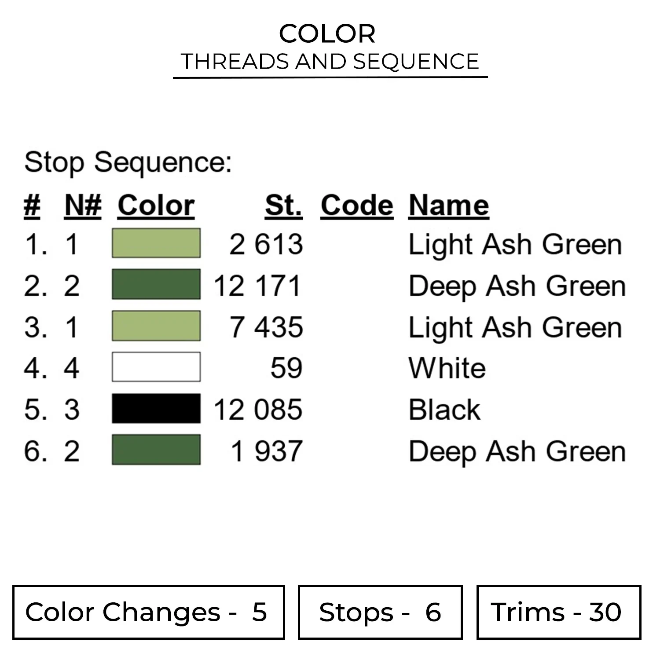This screenshot has height=660, width=660.
Task: Click the St. column header
Action: (x=283, y=205)
